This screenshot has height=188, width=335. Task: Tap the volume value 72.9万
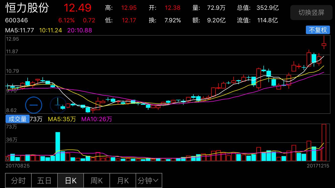click(x=216, y=8)
